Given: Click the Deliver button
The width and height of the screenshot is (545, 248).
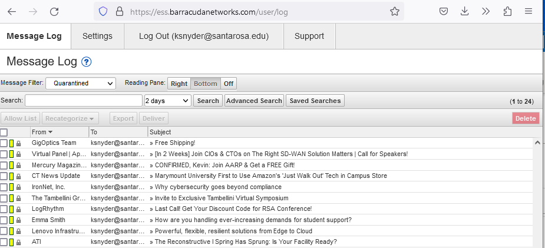Looking at the screenshot, I should (154, 118).
